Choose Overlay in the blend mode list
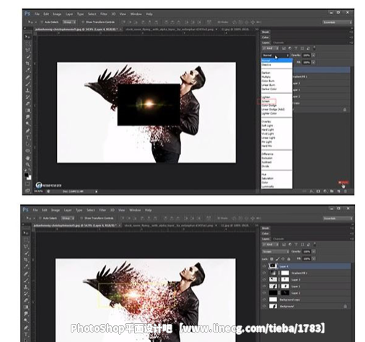This screenshot has height=342, width=365. (266, 121)
